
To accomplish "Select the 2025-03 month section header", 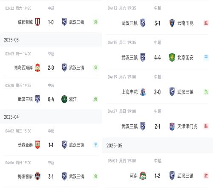I will (x=51, y=40).
